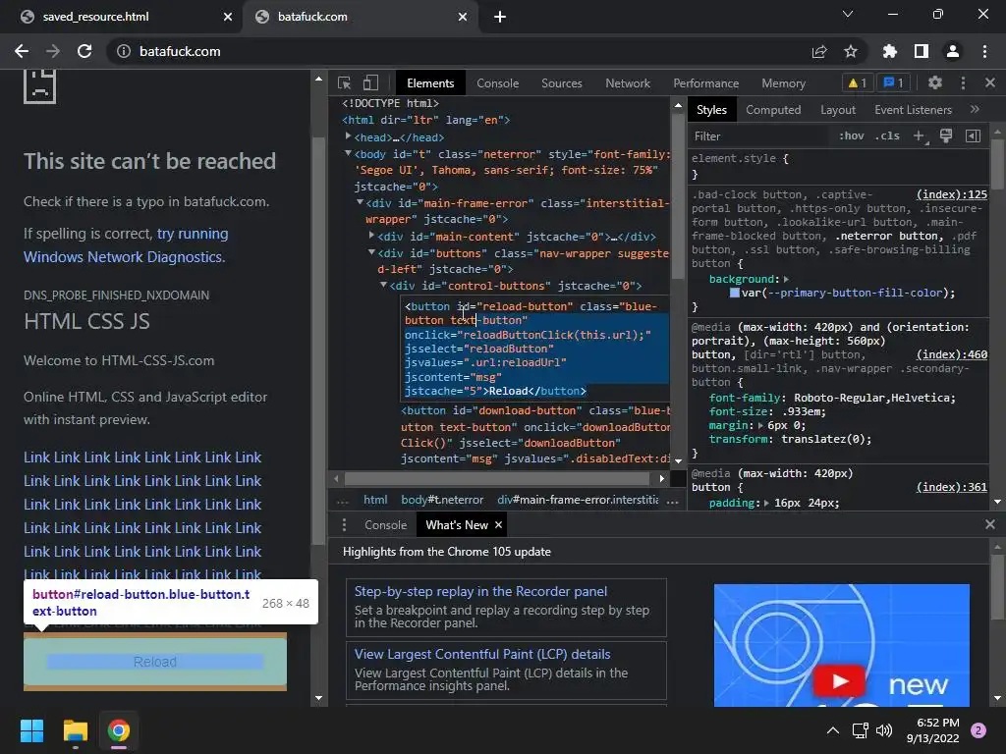Expand the background property triangle
Screen dimensions: 1006x754
click(x=786, y=280)
